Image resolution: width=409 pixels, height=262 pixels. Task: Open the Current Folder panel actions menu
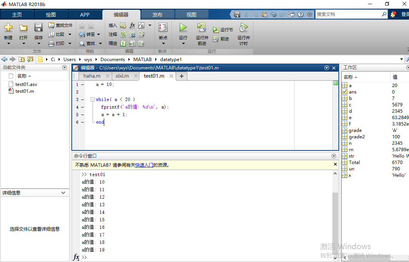65,68
